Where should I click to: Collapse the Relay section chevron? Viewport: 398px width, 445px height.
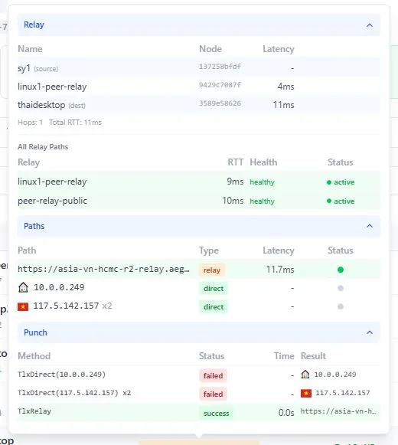pos(370,25)
